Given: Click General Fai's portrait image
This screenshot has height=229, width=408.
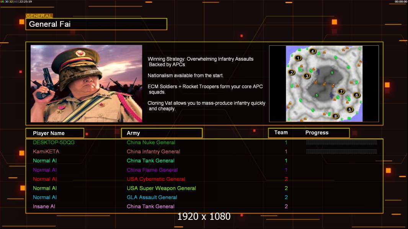Looking at the screenshot, I should (x=86, y=84).
